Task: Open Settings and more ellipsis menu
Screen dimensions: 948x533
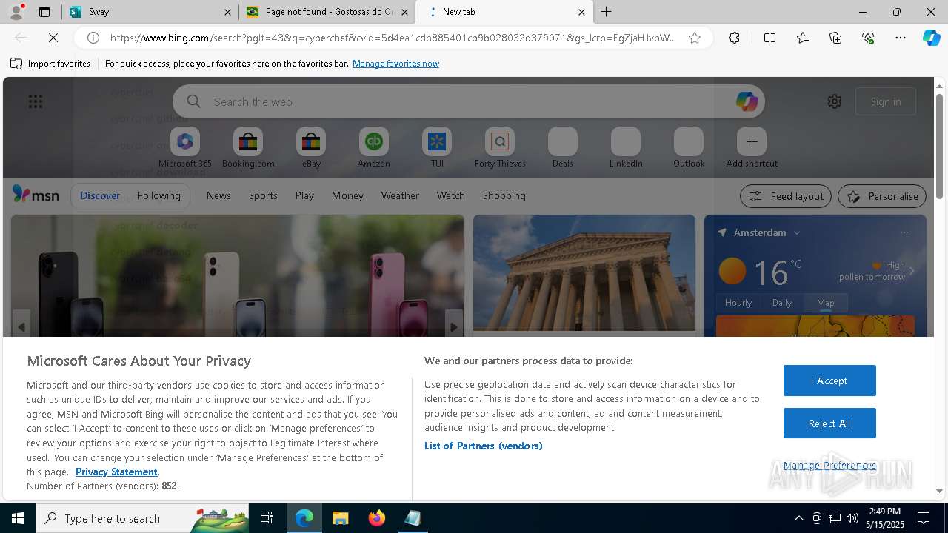Action: [x=901, y=38]
